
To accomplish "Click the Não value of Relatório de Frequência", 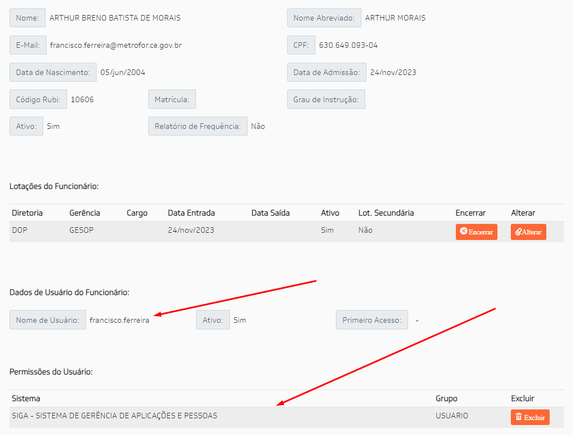I will (258, 127).
